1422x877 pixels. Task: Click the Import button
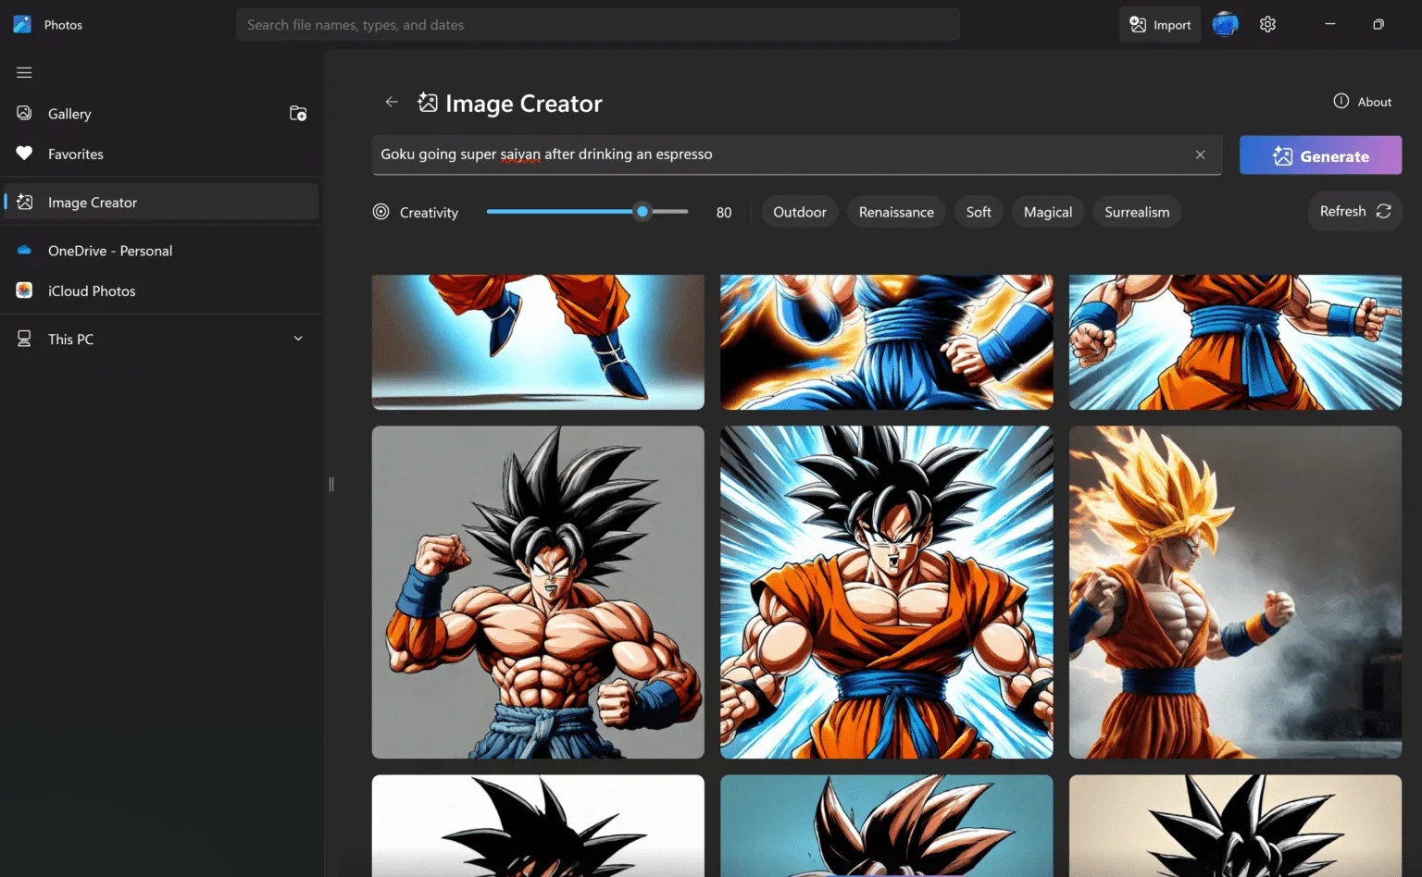1160,25
